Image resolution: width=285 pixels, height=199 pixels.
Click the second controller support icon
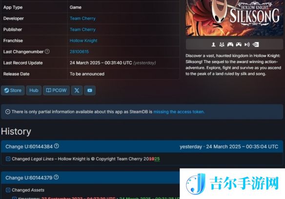point(239,44)
